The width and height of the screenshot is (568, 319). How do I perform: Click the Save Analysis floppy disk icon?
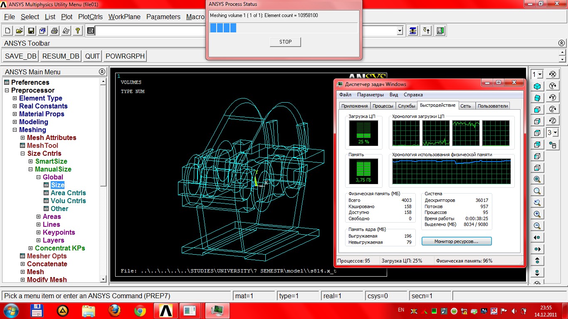pos(31,31)
